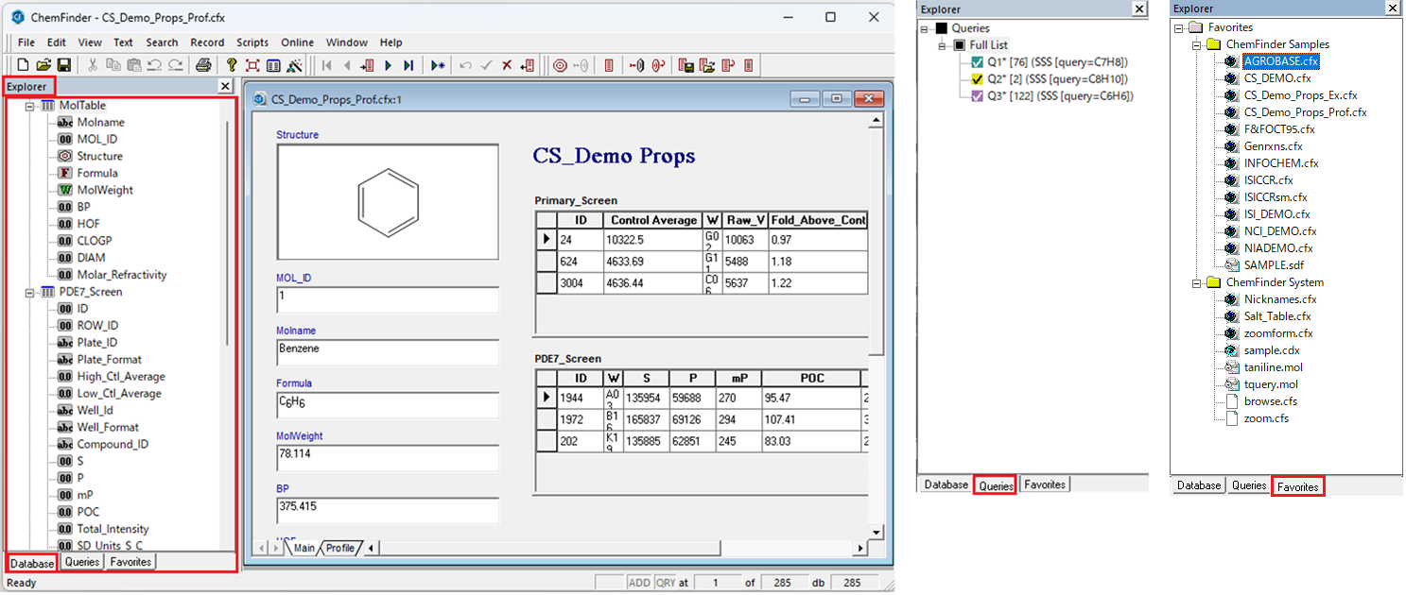The width and height of the screenshot is (1406, 595).
Task: Click the yellow question mark Help icon
Action: pyautogui.click(x=232, y=65)
